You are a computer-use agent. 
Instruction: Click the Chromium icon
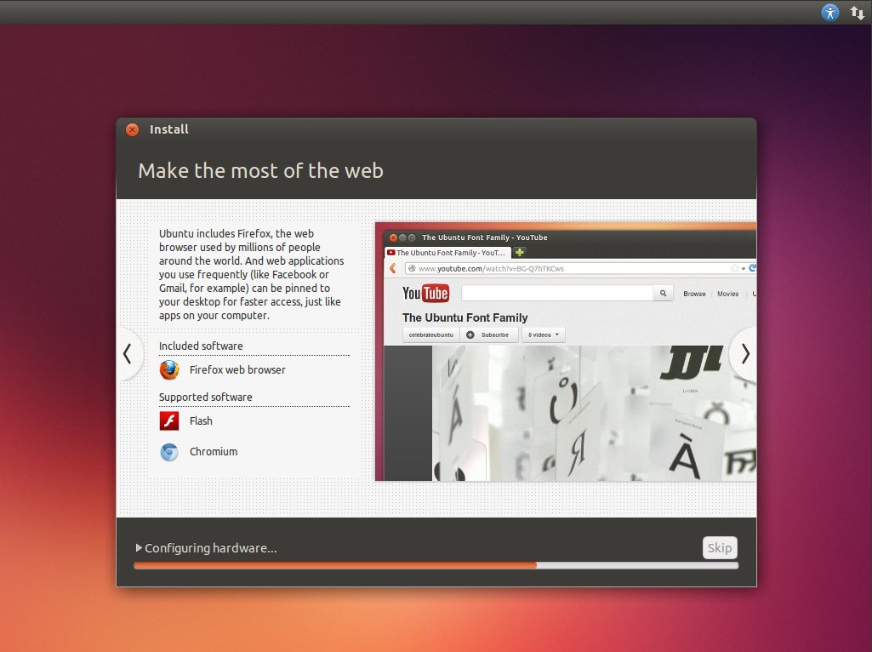click(x=169, y=452)
